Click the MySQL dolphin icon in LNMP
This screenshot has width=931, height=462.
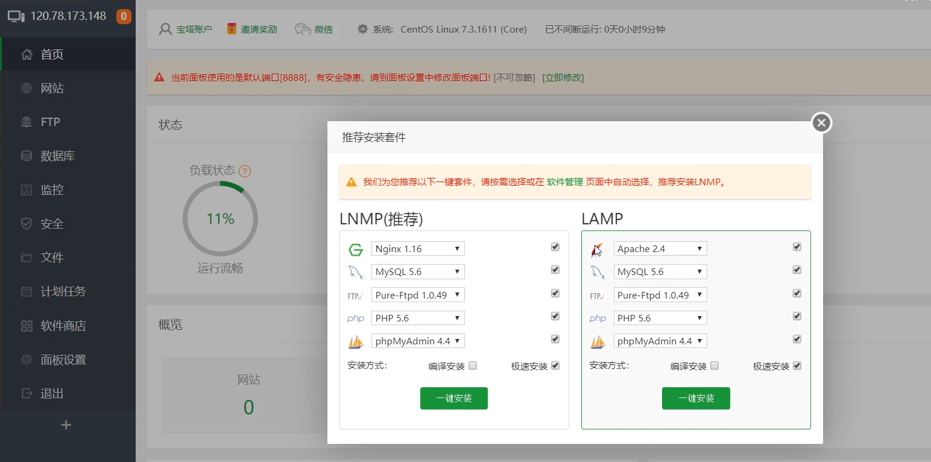356,273
